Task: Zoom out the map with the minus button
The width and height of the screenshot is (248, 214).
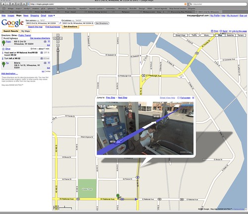Action: coord(58,72)
